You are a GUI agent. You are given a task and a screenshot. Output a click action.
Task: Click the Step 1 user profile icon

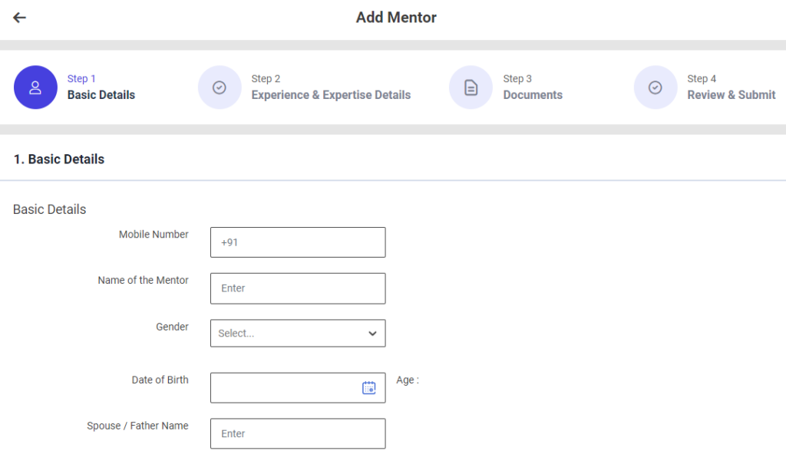(x=35, y=87)
